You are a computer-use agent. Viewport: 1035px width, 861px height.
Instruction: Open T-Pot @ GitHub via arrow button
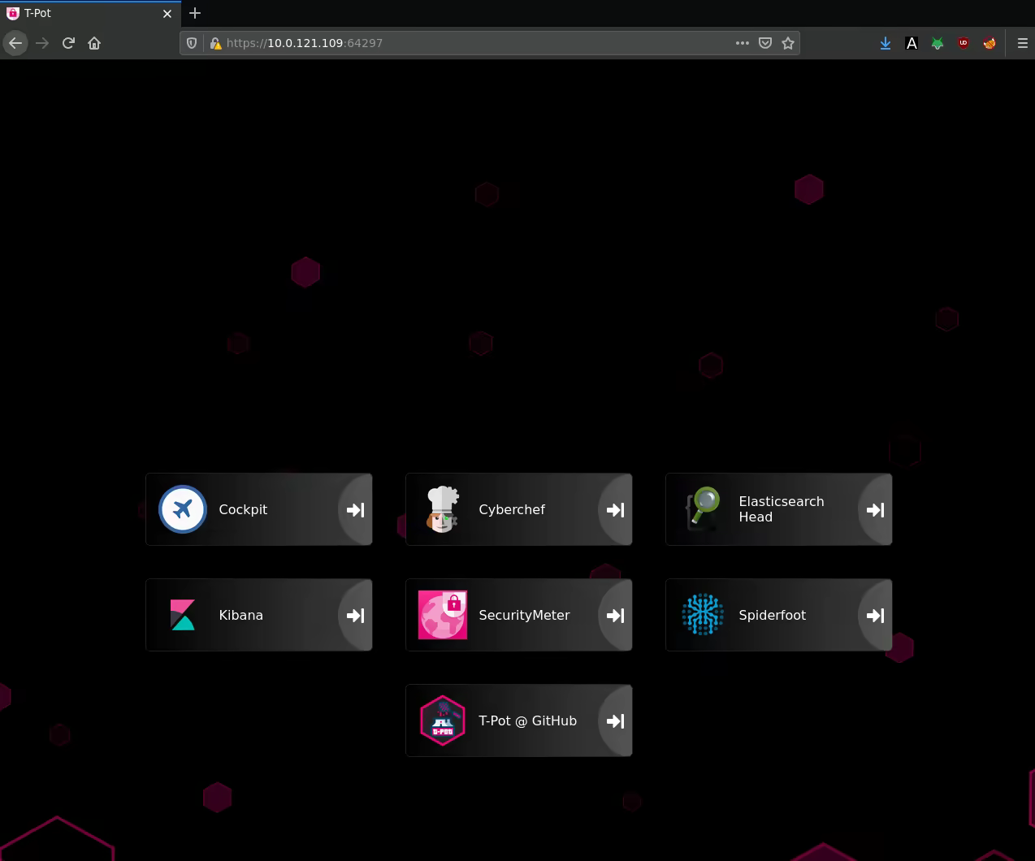click(615, 720)
